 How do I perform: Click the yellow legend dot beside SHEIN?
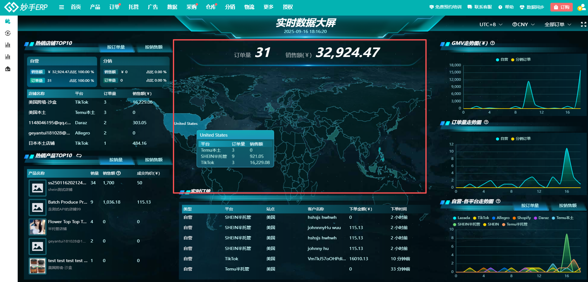pyautogui.click(x=485, y=224)
